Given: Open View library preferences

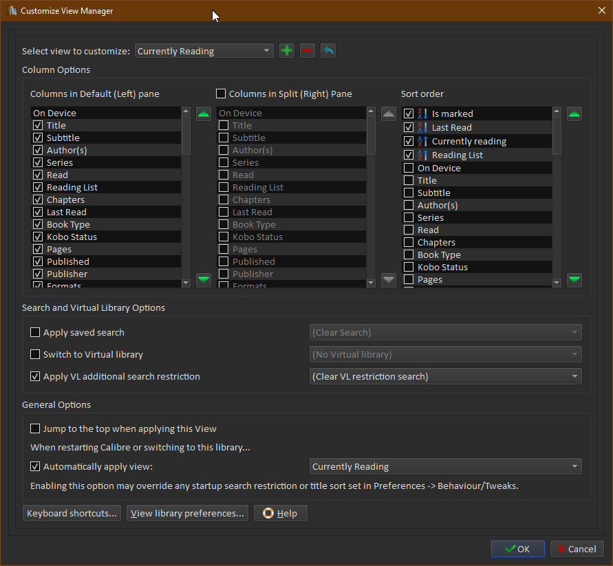Looking at the screenshot, I should [187, 513].
